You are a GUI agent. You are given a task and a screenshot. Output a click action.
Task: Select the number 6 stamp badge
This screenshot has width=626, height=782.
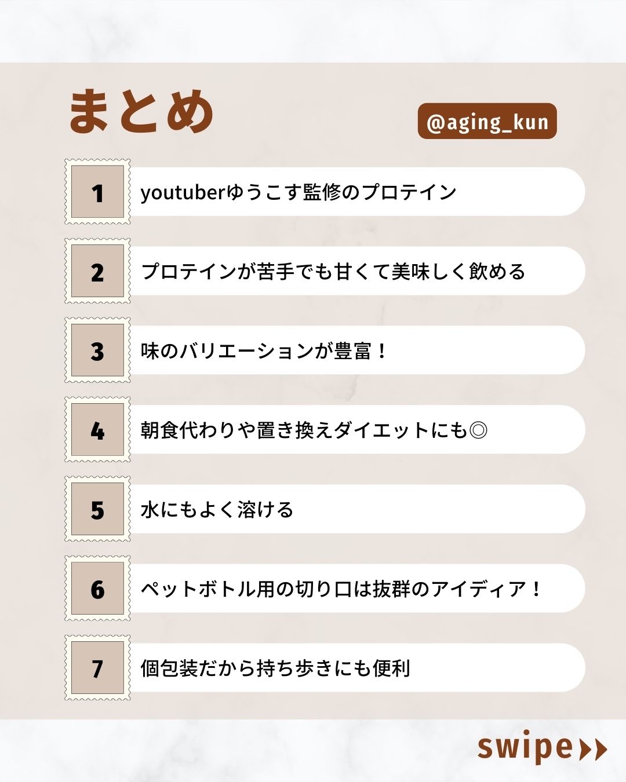(x=97, y=589)
